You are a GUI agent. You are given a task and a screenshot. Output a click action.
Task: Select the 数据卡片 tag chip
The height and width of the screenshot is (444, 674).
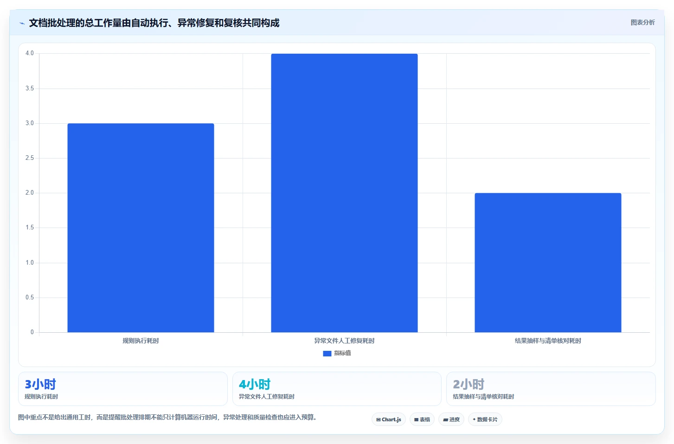(485, 419)
